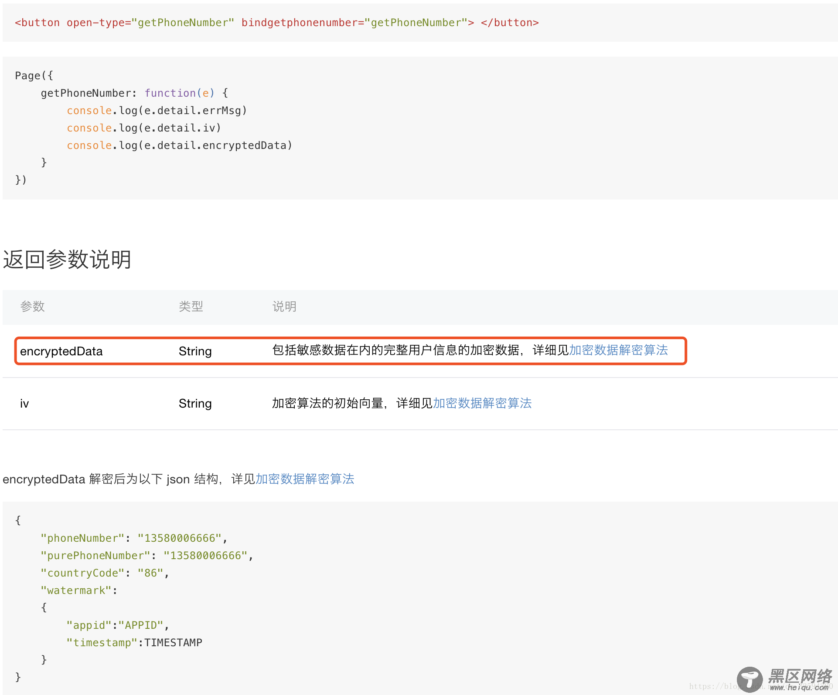Click the "timestamp":TIMESTAMP JSON line

tap(134, 643)
